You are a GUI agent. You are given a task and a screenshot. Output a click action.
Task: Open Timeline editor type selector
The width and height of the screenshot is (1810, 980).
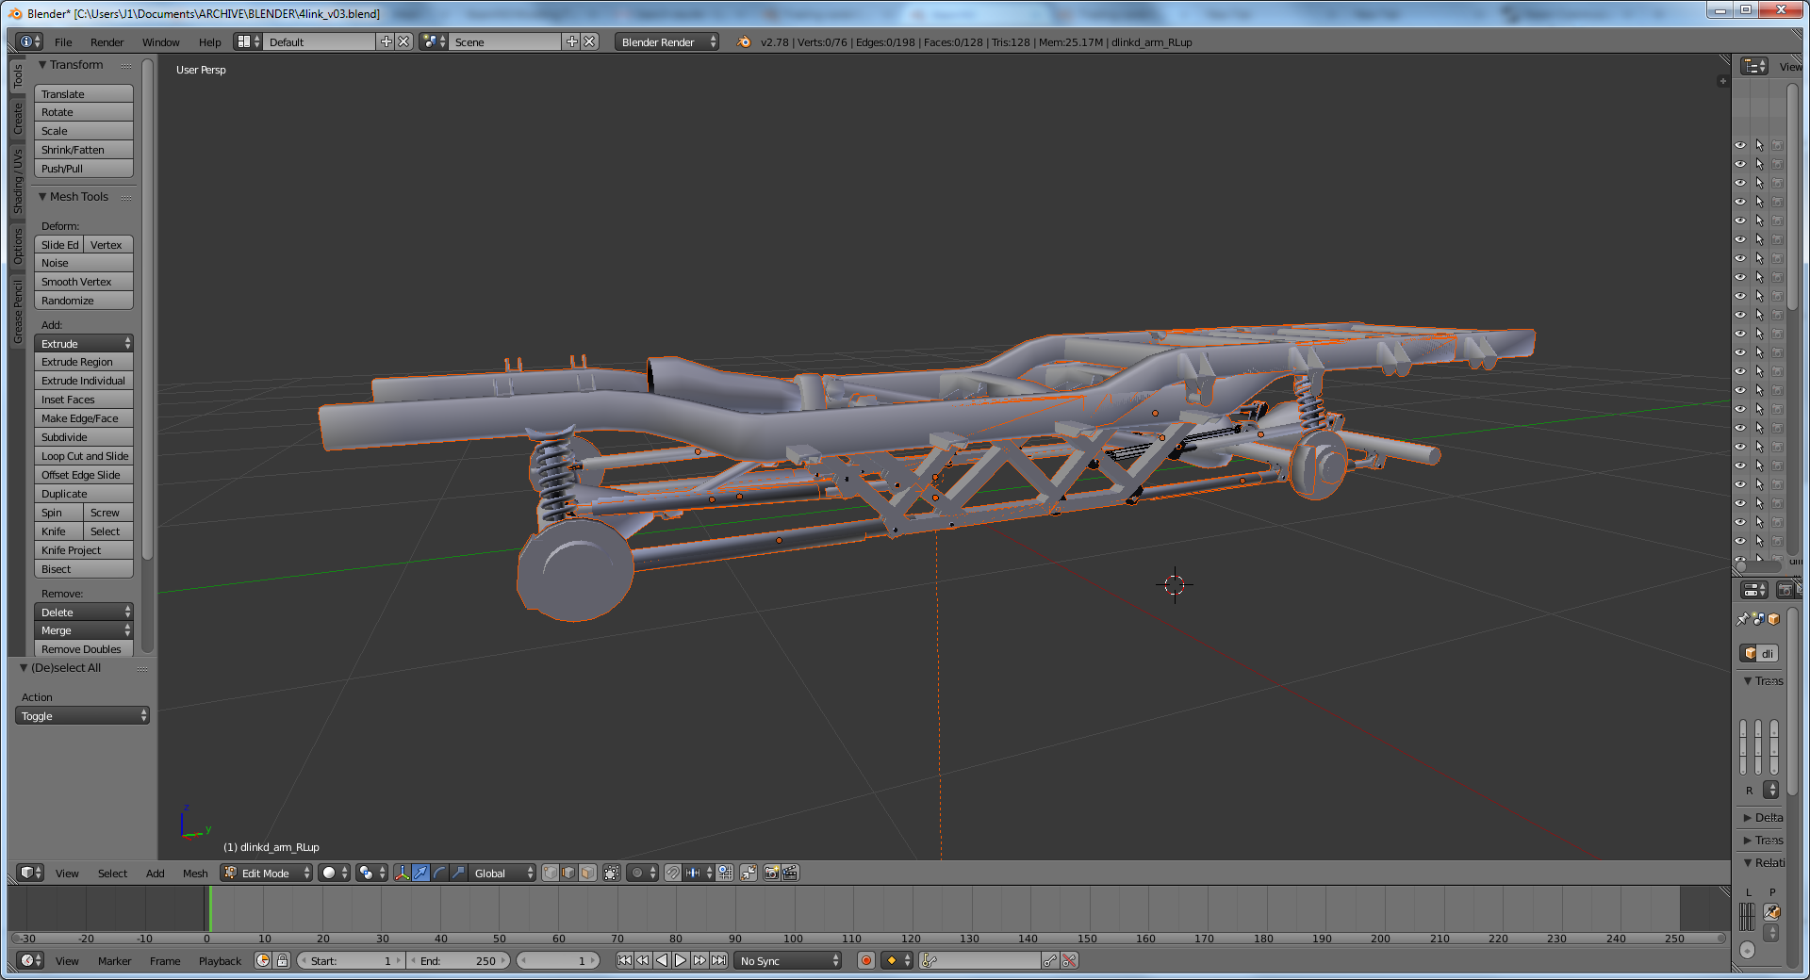click(30, 960)
